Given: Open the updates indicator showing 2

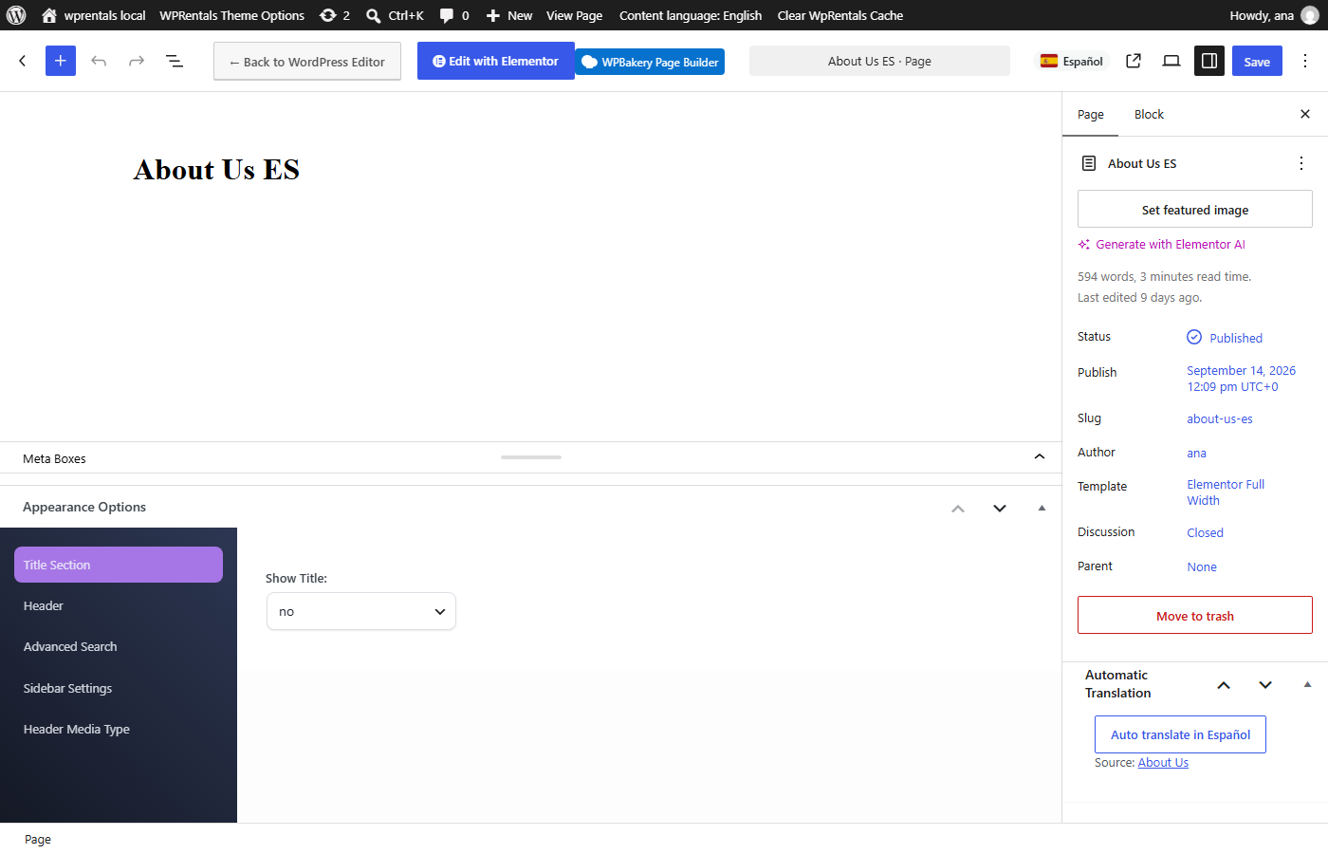Looking at the screenshot, I should point(335,15).
